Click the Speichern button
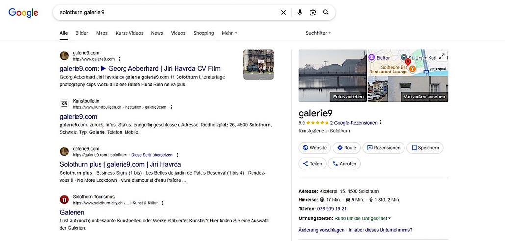Image resolution: width=505 pixels, height=241 pixels. click(x=425, y=148)
